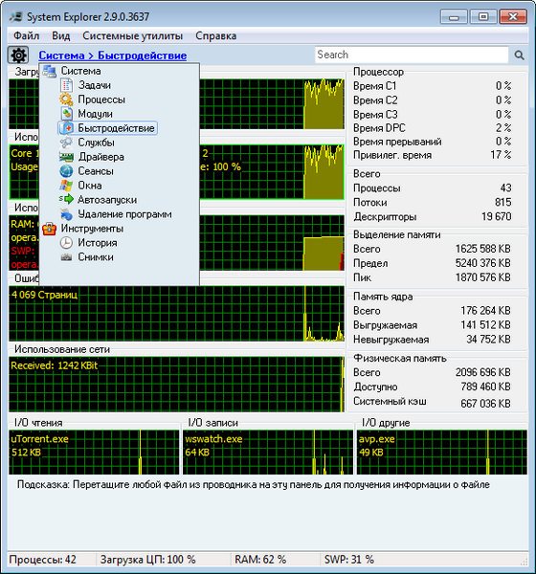
Task: Click the Драйвера chip icon
Action: [x=66, y=157]
